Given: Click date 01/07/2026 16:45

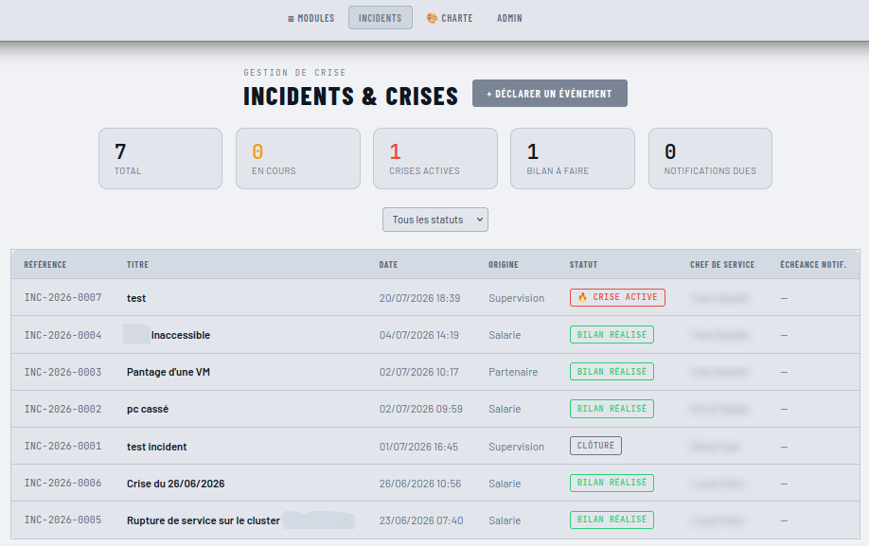Looking at the screenshot, I should pos(418,447).
